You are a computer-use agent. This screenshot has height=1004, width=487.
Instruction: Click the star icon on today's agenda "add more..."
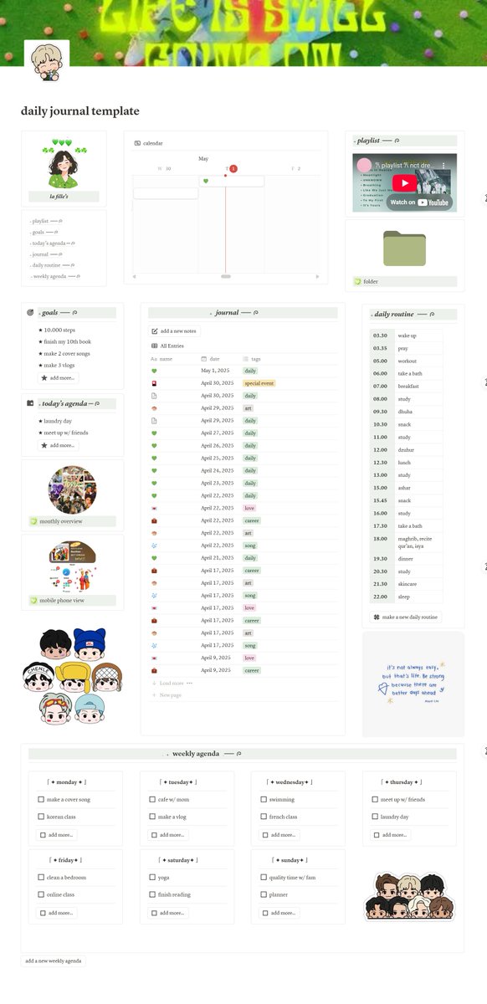(x=44, y=445)
